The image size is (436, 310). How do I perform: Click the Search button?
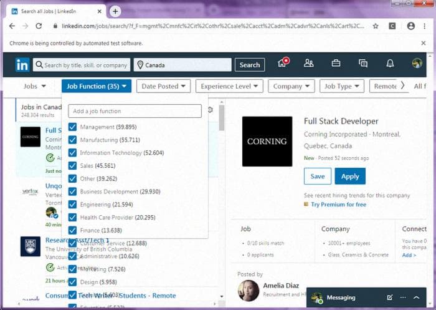coord(249,65)
